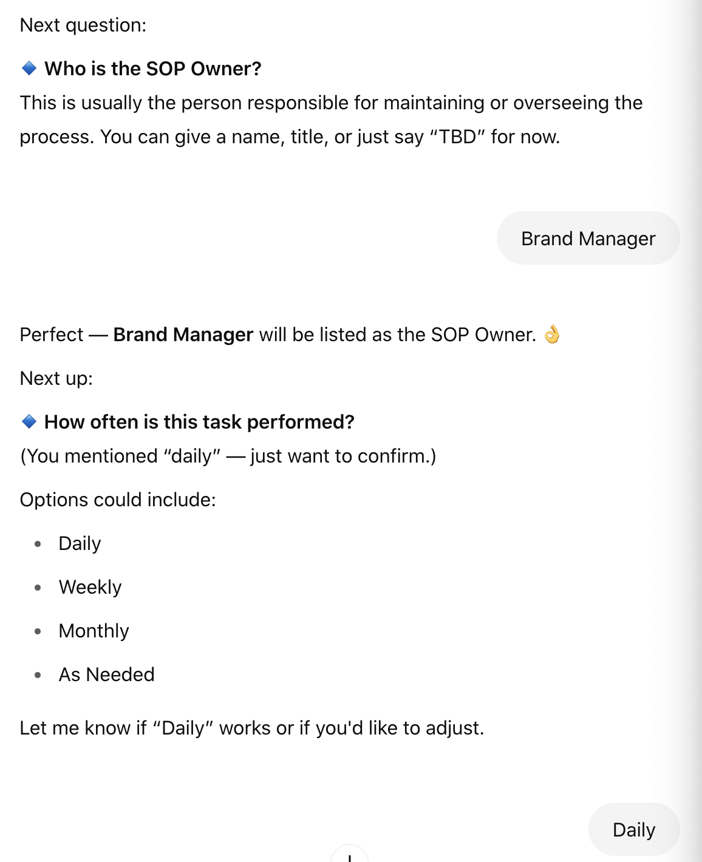Click the blue diamond beside SOP Owner question
This screenshot has height=862, width=702.
tap(29, 68)
